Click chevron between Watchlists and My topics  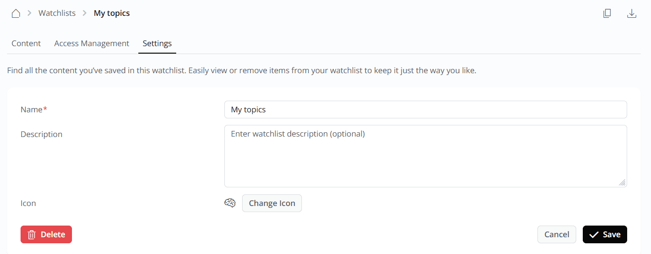point(85,14)
